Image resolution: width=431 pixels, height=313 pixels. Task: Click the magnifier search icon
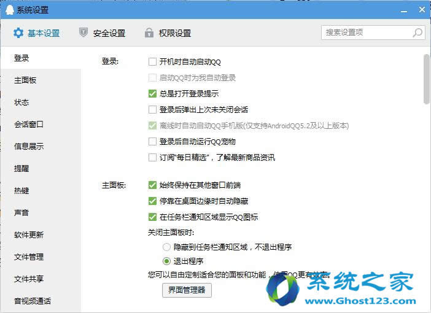click(417, 33)
